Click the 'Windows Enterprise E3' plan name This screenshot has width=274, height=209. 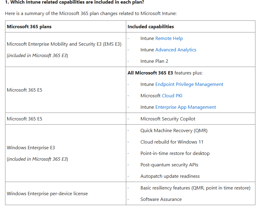click(31, 148)
